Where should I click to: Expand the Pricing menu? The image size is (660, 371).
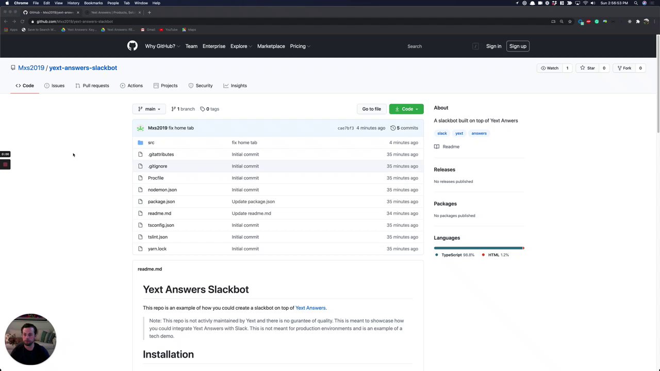coord(300,46)
